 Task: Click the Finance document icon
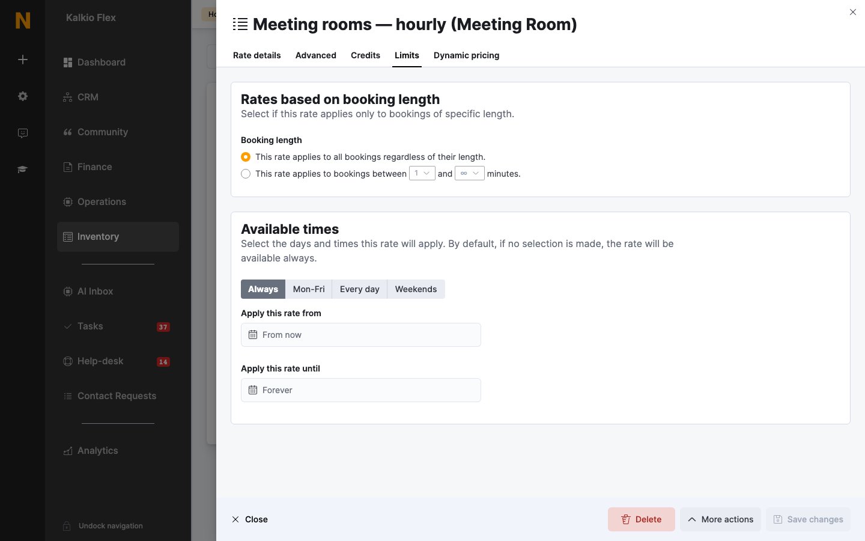pyautogui.click(x=68, y=167)
